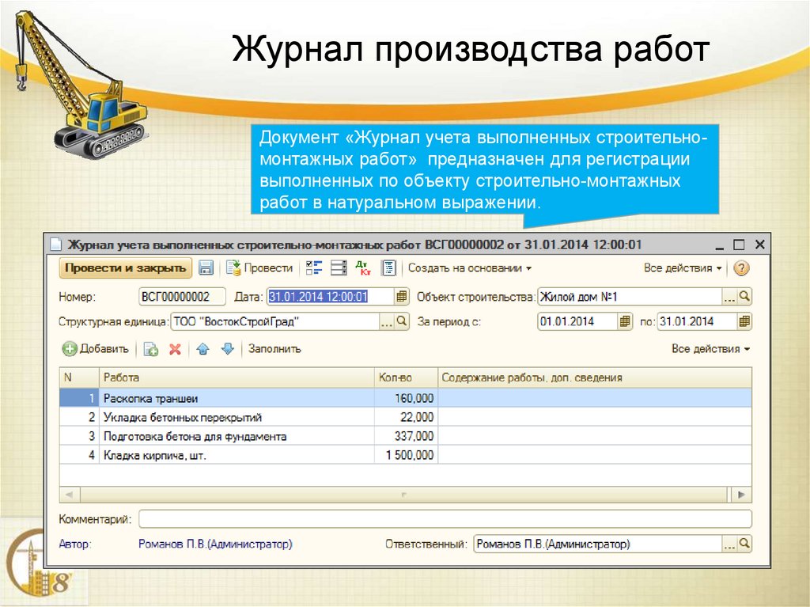The width and height of the screenshot is (810, 607).
Task: Open top Все действия dropdown
Action: click(x=683, y=267)
